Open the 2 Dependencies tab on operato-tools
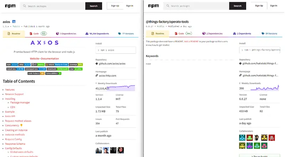This screenshot has height=157, width=285. pos(212,34)
